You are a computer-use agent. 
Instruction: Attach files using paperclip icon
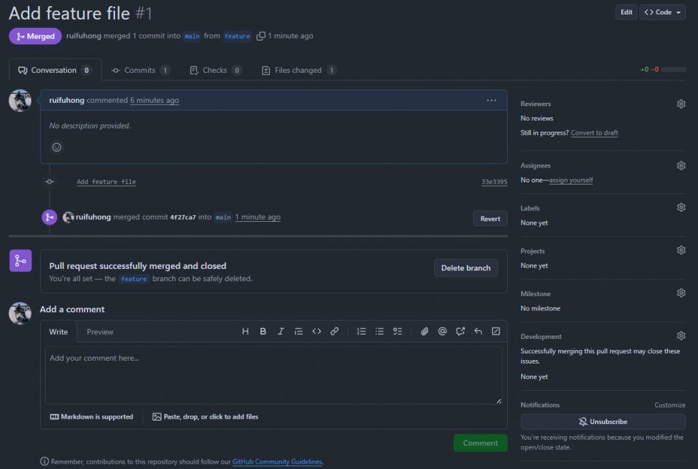click(x=425, y=331)
